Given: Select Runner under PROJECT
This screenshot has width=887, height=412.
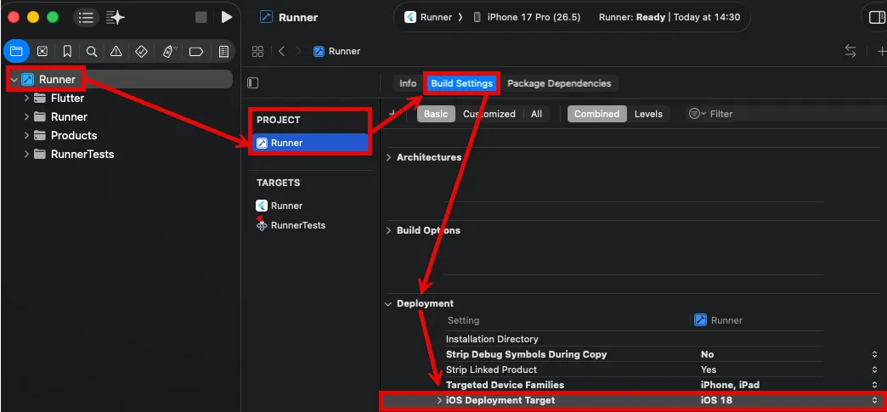Looking at the screenshot, I should coord(311,144).
